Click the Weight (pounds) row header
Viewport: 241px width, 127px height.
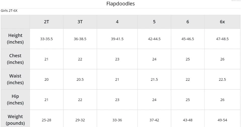coord(15,120)
